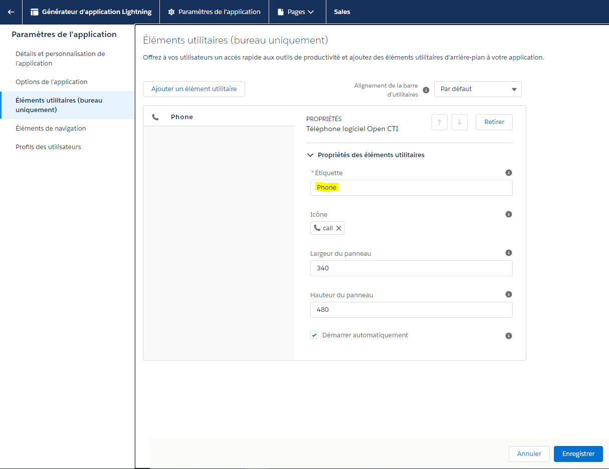Viewport: 609px width, 469px height.
Task: Move utility item up with arrow button
Action: 440,122
